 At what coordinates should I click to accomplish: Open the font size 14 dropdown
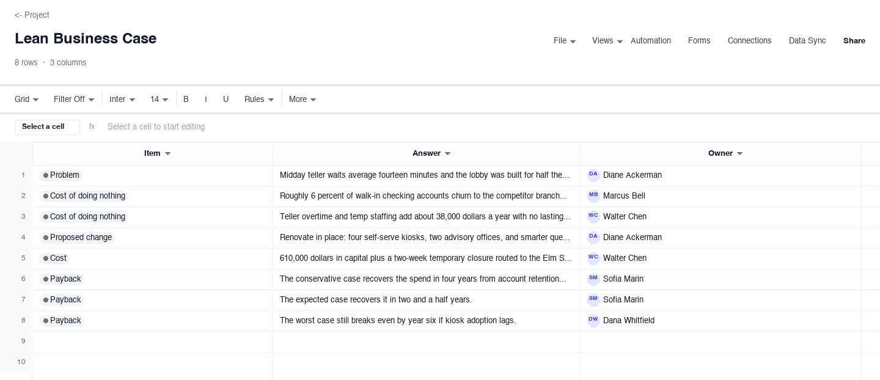coord(159,100)
